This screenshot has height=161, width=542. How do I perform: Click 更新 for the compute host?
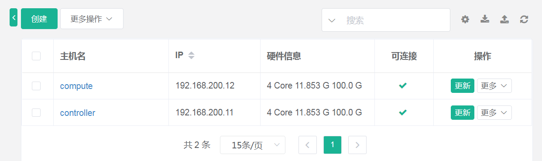pyautogui.click(x=463, y=86)
